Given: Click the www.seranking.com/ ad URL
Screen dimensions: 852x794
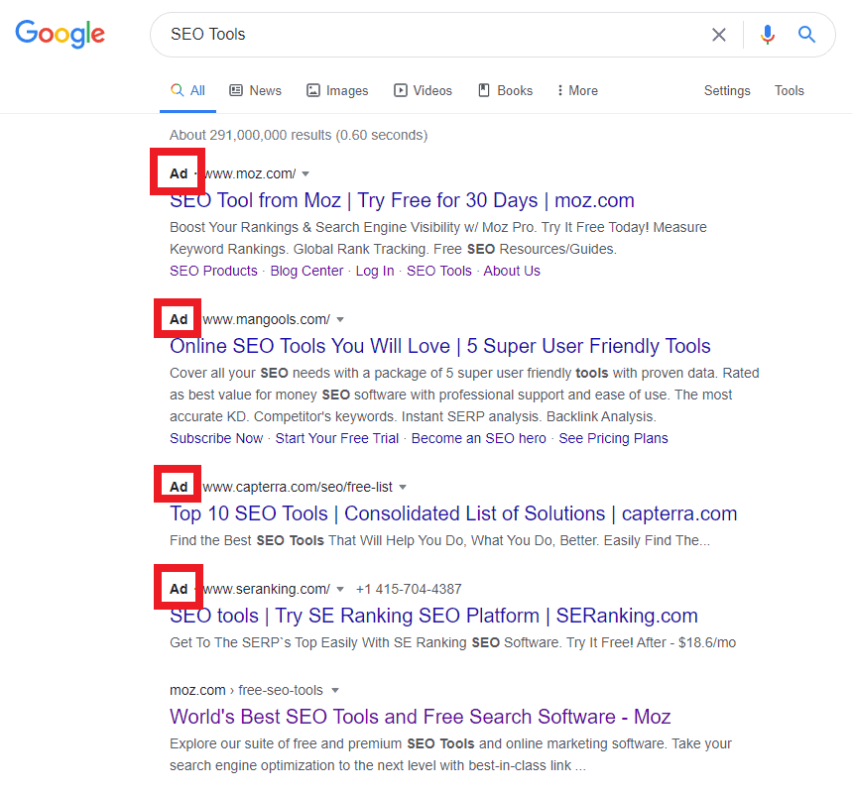Looking at the screenshot, I should (x=266, y=589).
